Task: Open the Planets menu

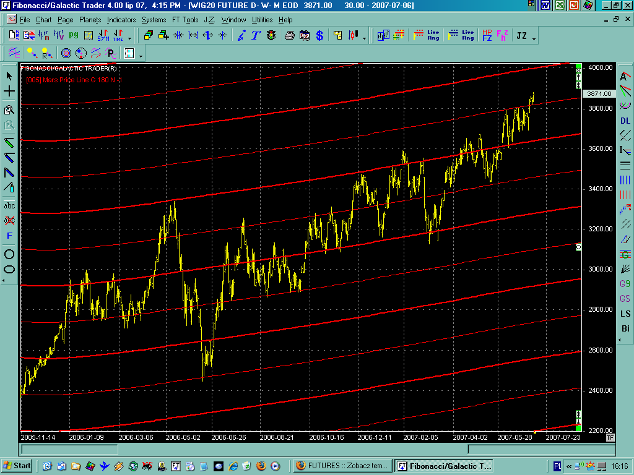Action: pyautogui.click(x=90, y=20)
